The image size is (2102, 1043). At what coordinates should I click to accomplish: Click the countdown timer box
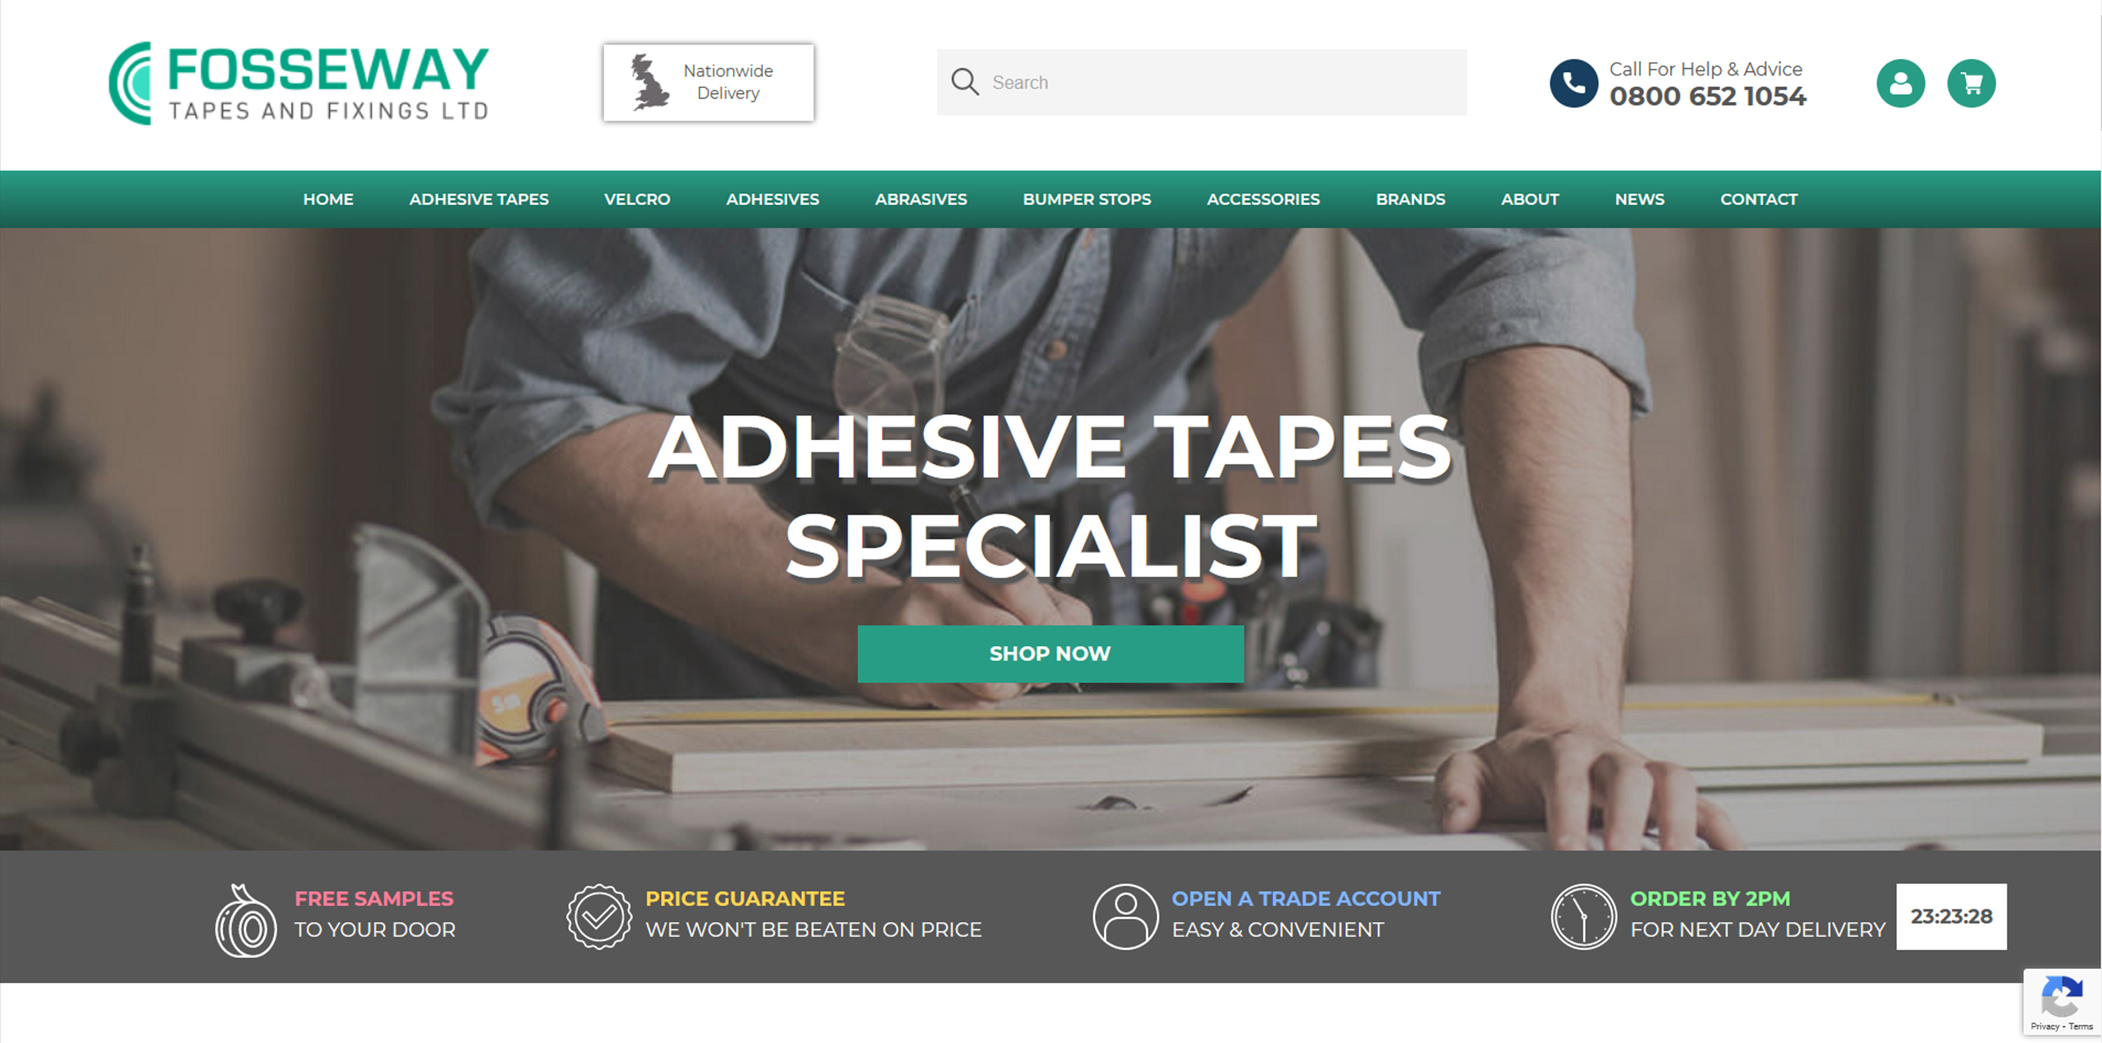tap(1950, 917)
